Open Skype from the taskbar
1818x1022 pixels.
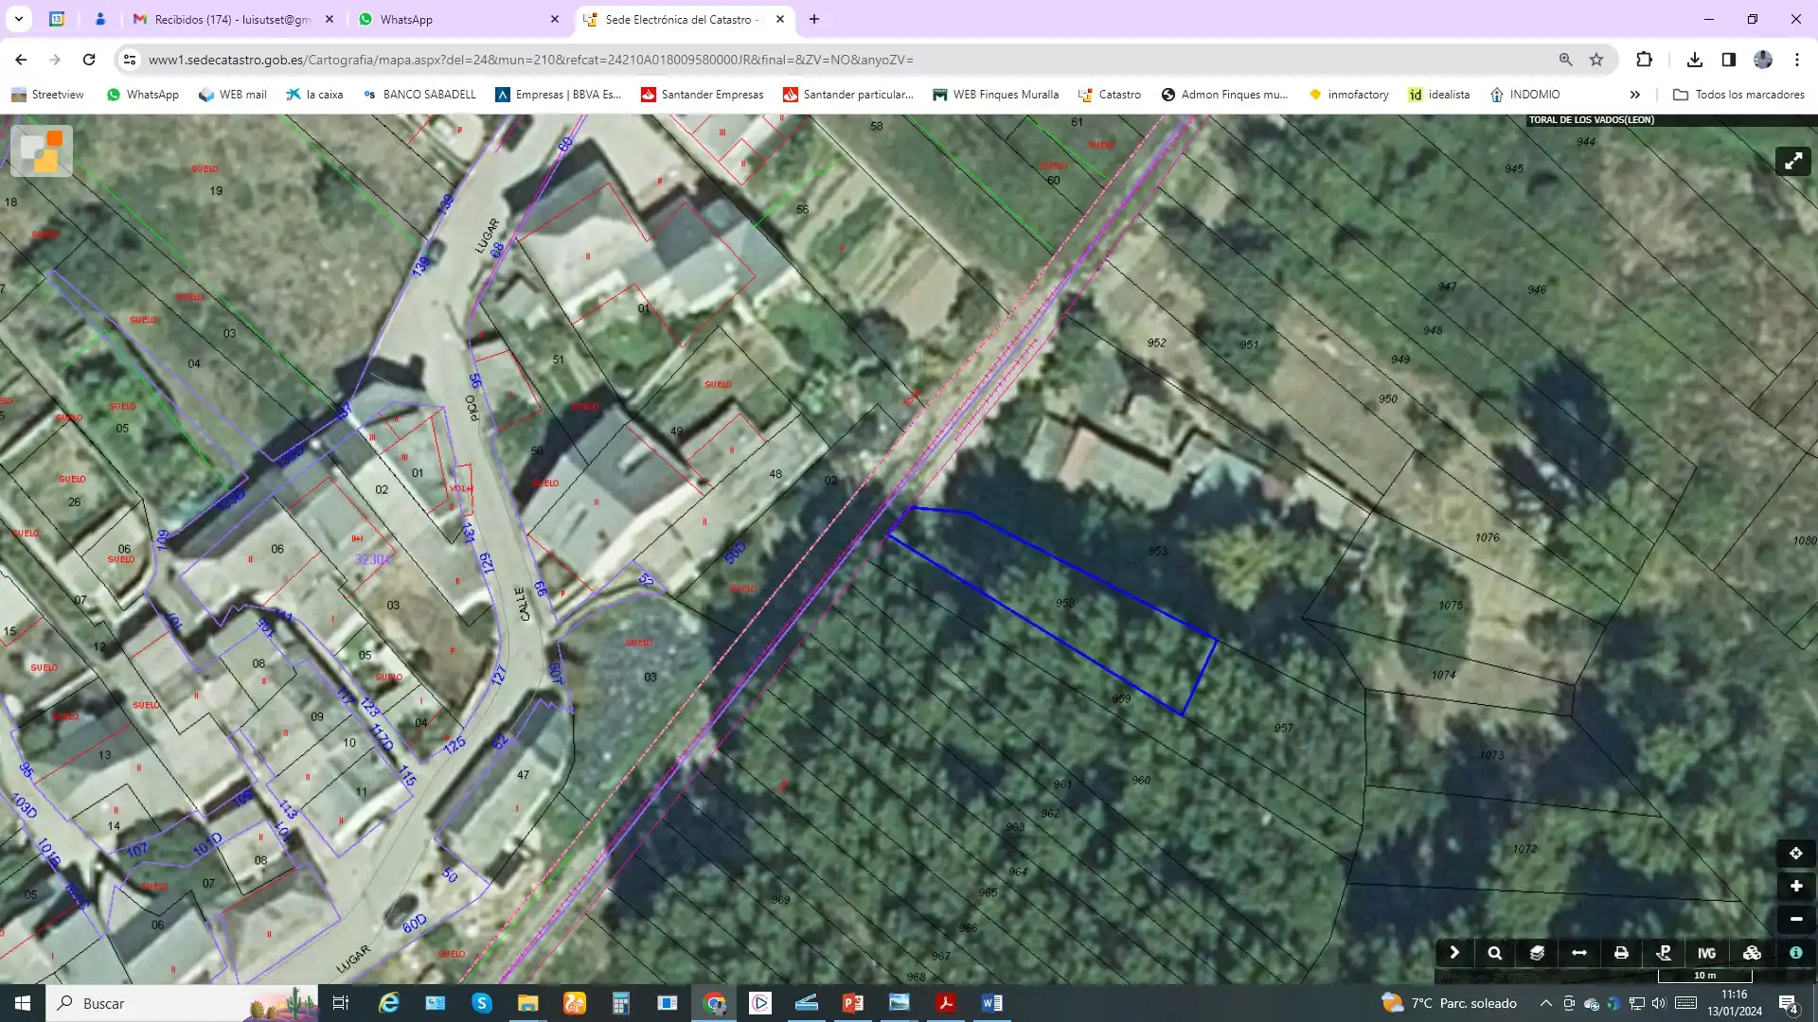[482, 1003]
